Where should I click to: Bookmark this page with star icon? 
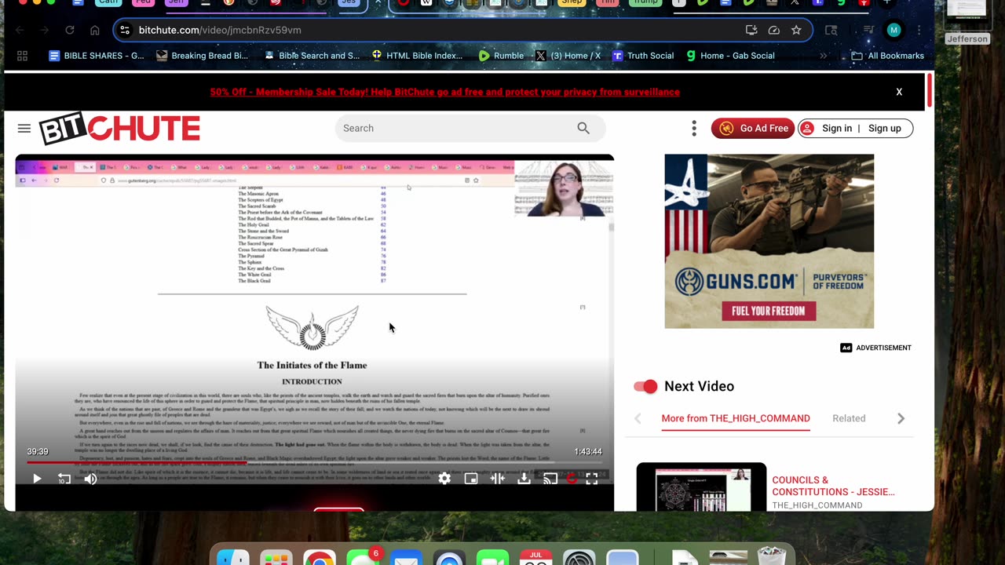tap(796, 30)
